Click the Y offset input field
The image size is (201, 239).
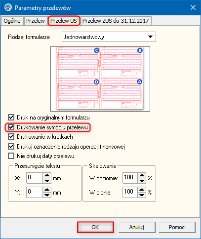point(35,192)
